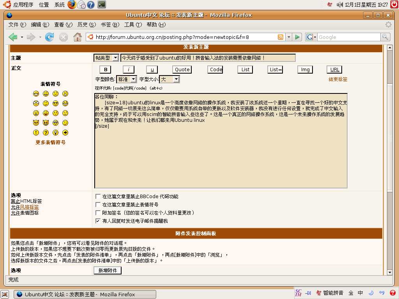The height and width of the screenshot is (299, 399).
Task: Click the show desktop icon in bottom panel
Action: 5,294
